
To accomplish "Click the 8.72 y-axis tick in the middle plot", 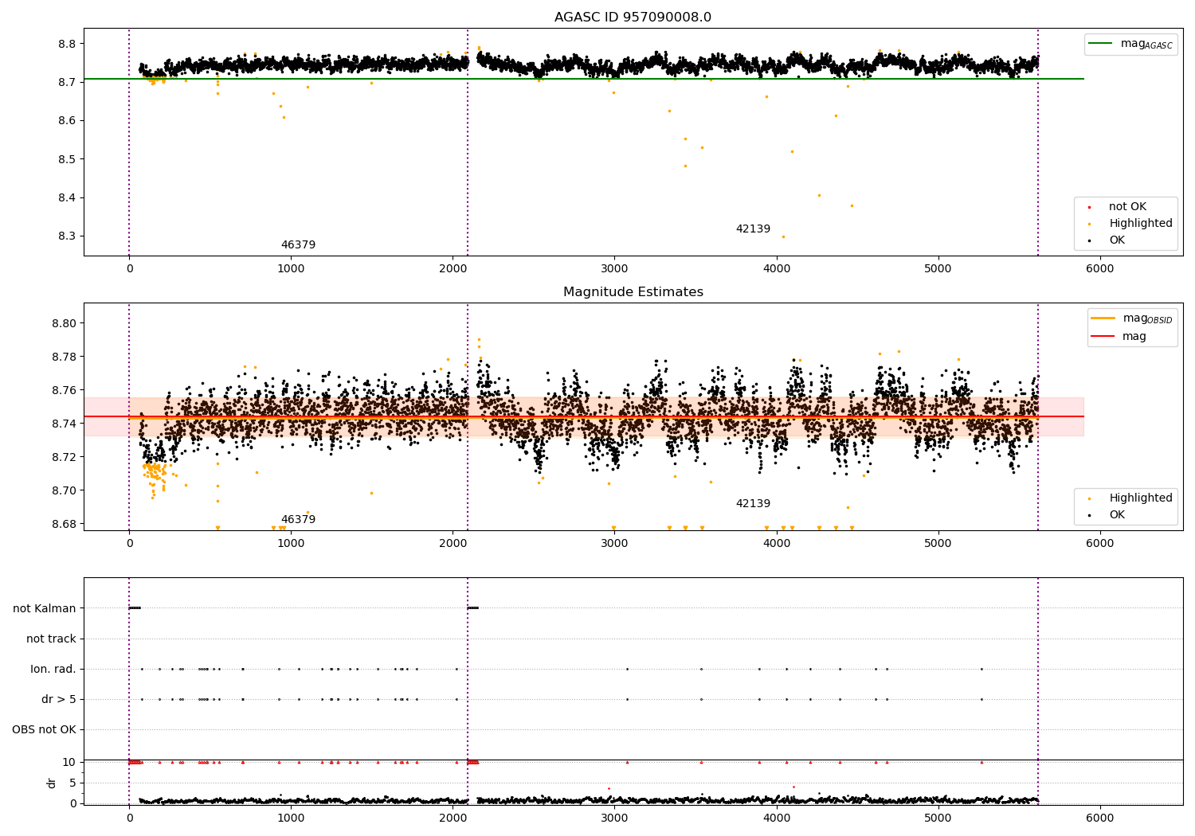I will pos(63,457).
